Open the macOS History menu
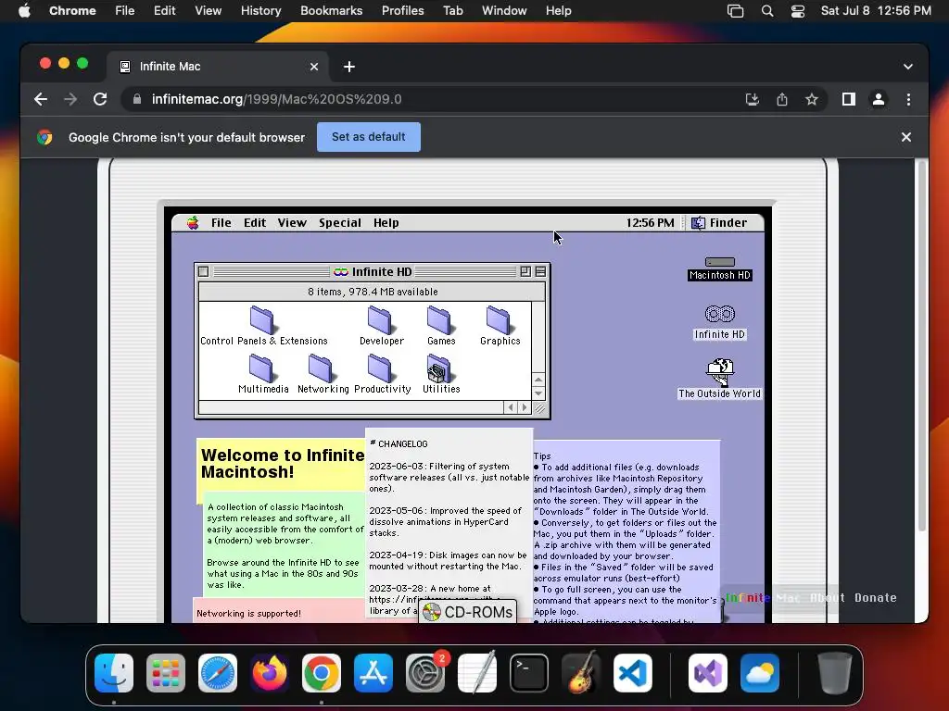The height and width of the screenshot is (711, 949). point(260,10)
